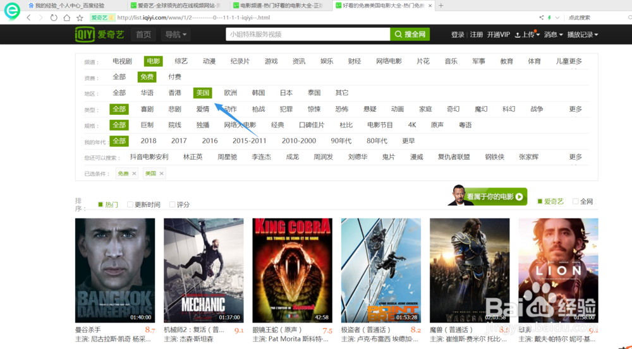Viewport: 632px width, 349px height.
Task: Close the 好看的免费美国电影大全 tab
Action: pos(430,6)
